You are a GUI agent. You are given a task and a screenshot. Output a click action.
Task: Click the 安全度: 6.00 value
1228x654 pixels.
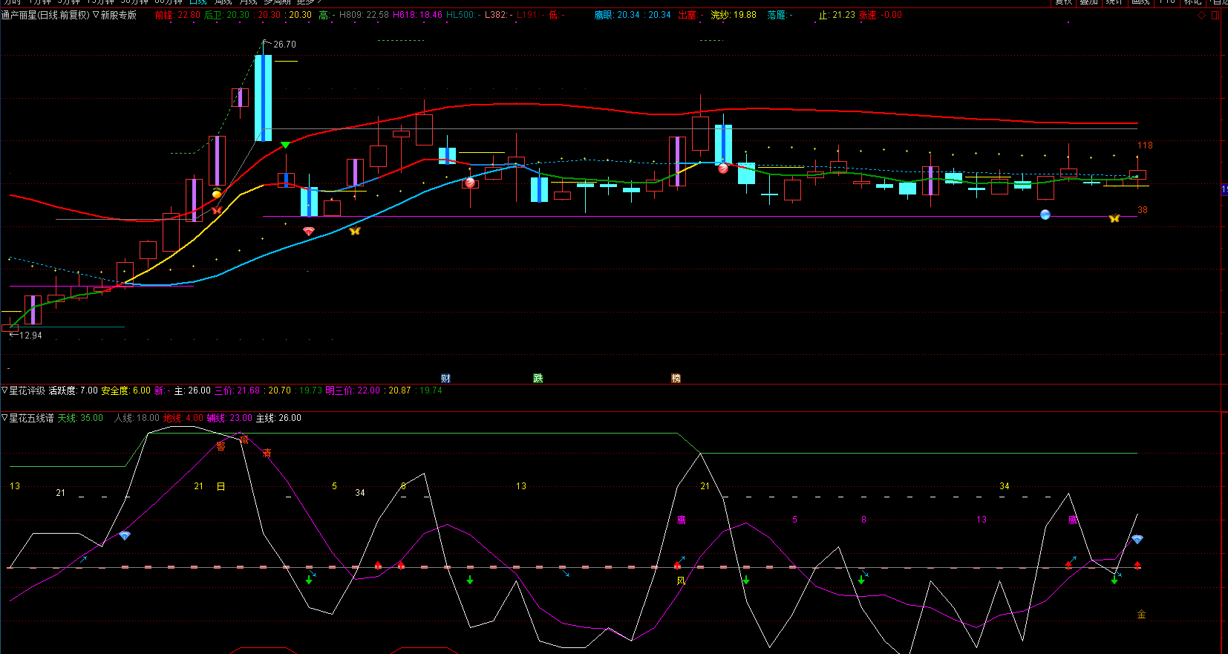[125, 390]
